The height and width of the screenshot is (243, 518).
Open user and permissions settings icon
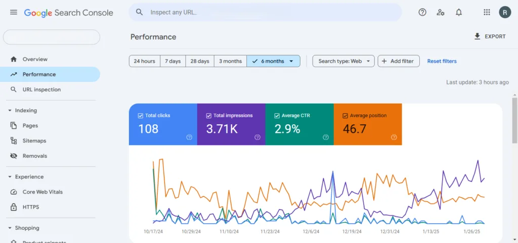[x=441, y=12]
